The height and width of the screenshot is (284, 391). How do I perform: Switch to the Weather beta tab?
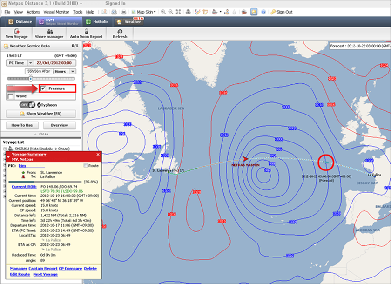coord(129,22)
